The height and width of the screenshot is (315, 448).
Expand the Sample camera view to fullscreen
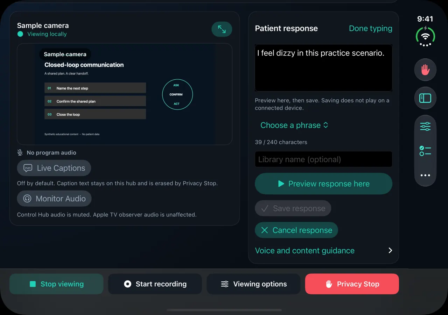tap(222, 29)
